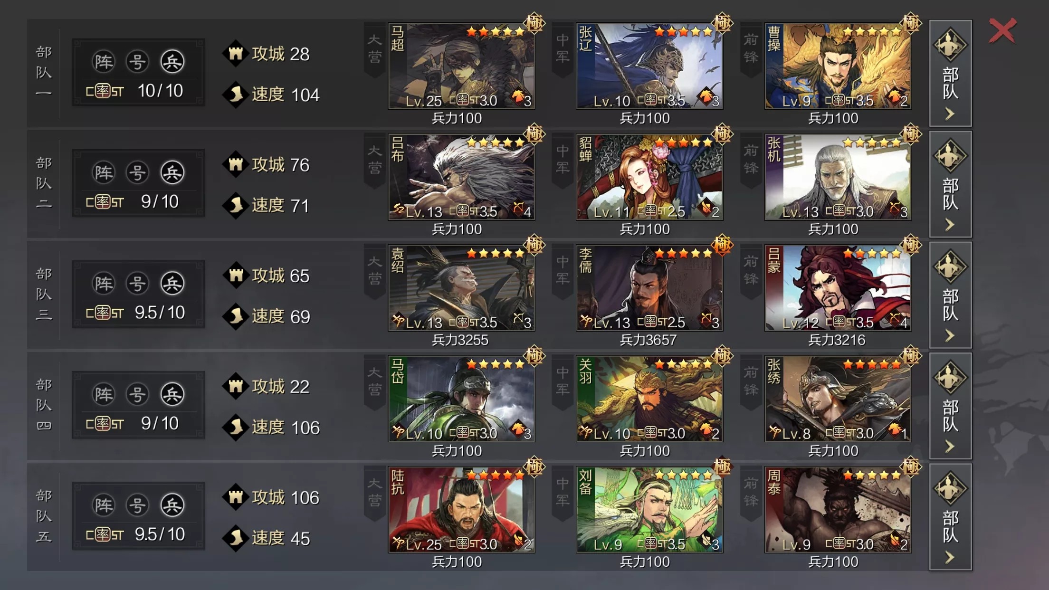Expand the 部队三 button on the right
Screen dimensions: 1049x590
950,295
